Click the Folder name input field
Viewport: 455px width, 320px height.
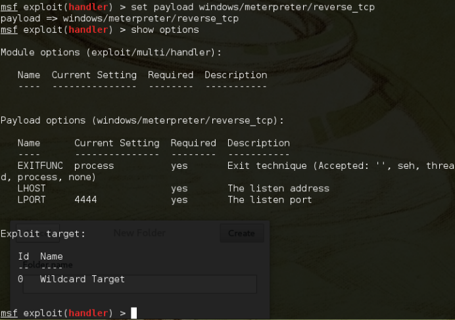click(x=140, y=284)
